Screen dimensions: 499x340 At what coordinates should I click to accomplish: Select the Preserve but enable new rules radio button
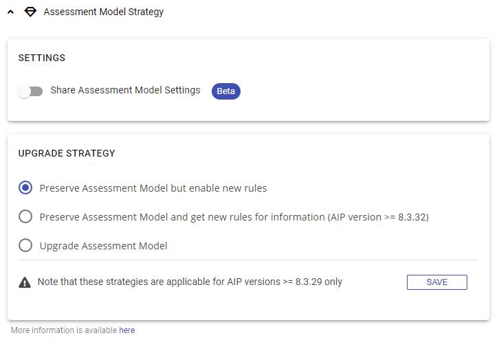(x=25, y=188)
